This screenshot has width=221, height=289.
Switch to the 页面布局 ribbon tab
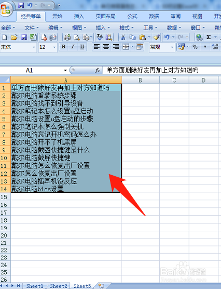[106, 17]
